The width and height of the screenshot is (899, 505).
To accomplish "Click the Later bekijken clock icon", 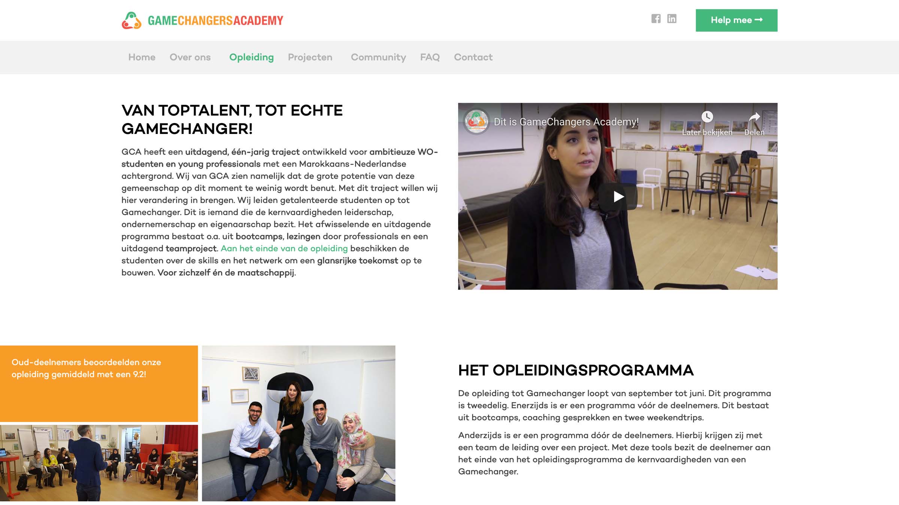I will (707, 117).
